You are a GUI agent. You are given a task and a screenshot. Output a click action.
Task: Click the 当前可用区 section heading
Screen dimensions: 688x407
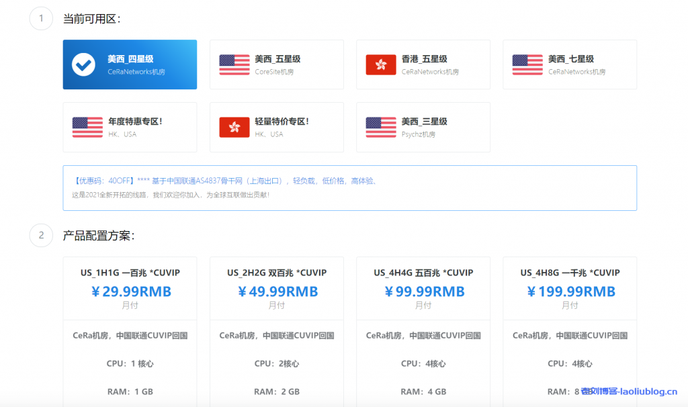pos(91,19)
